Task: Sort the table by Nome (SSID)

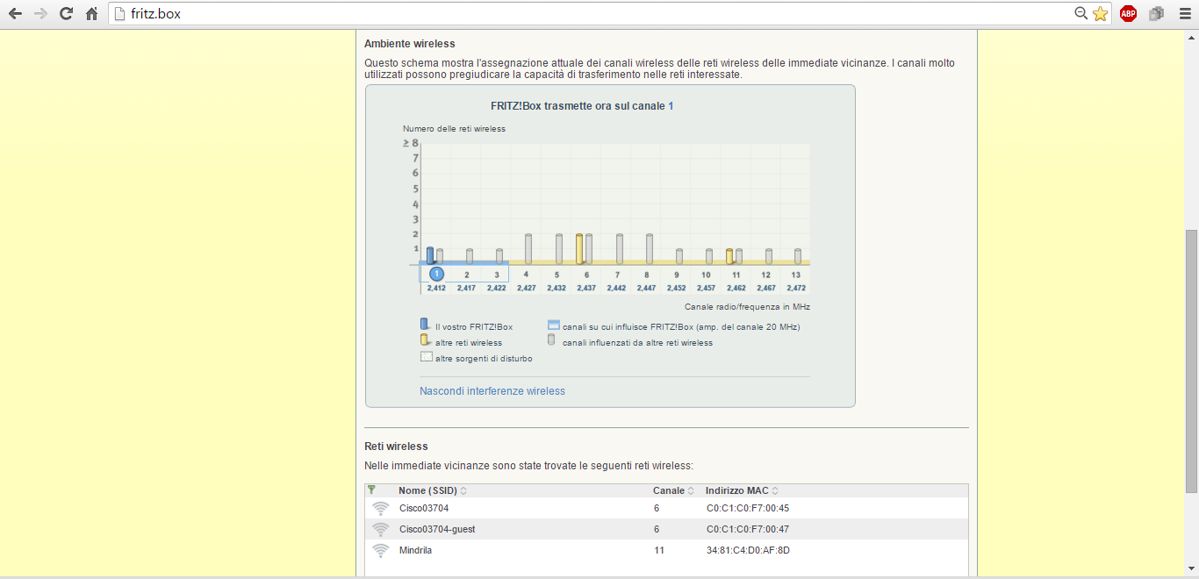Action: click(432, 490)
